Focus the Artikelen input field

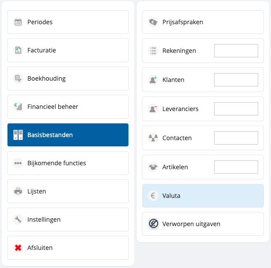236,167
